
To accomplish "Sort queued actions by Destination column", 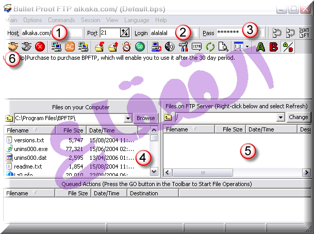I will click(153, 193).
